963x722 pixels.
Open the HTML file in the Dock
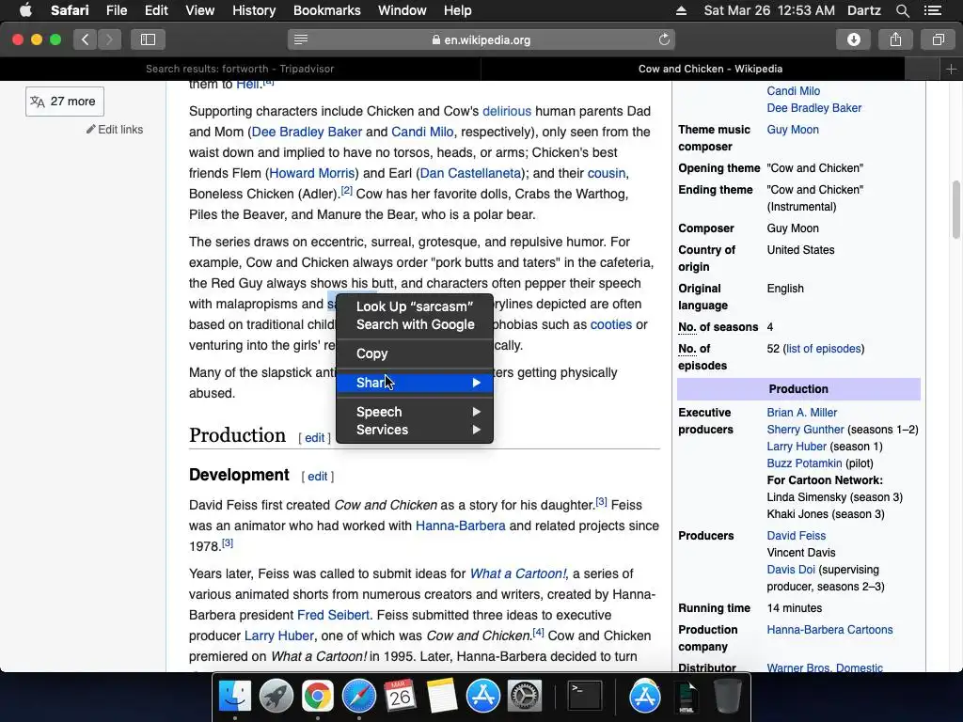click(686, 698)
